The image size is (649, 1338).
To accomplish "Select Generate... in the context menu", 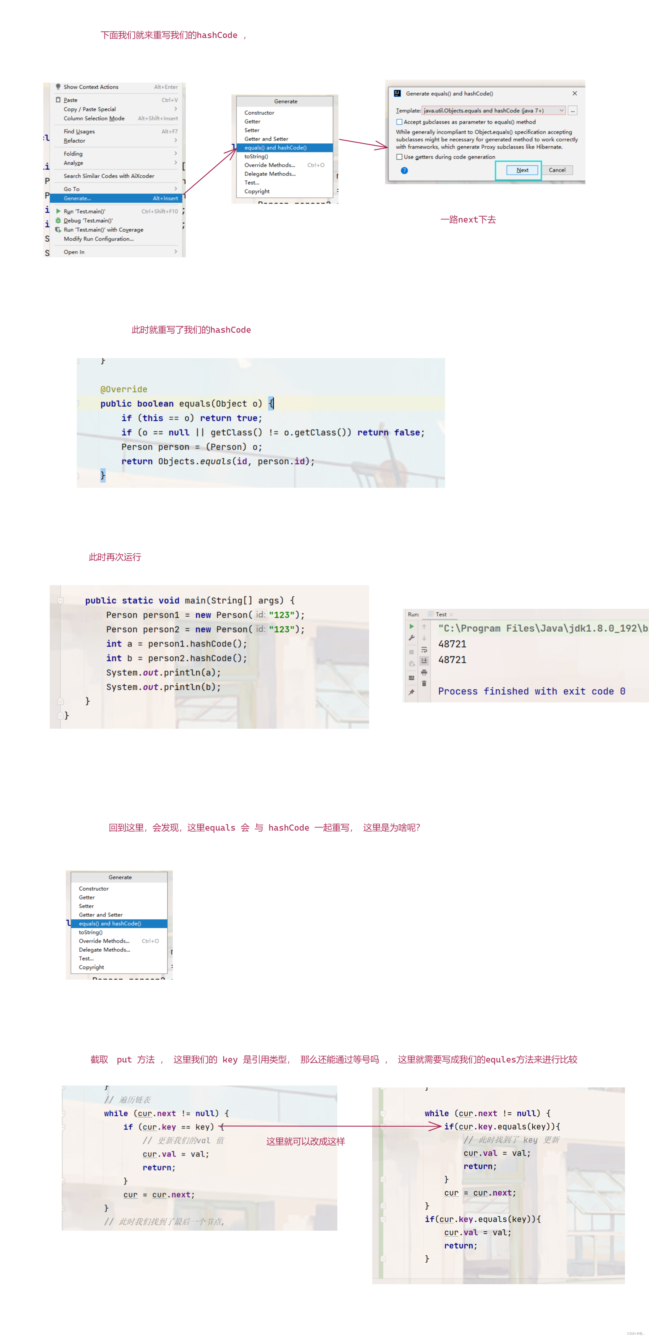I will 78,198.
